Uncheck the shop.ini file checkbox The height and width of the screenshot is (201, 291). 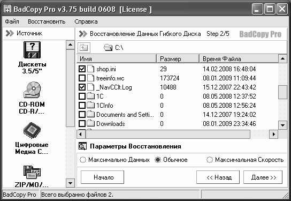(x=82, y=69)
